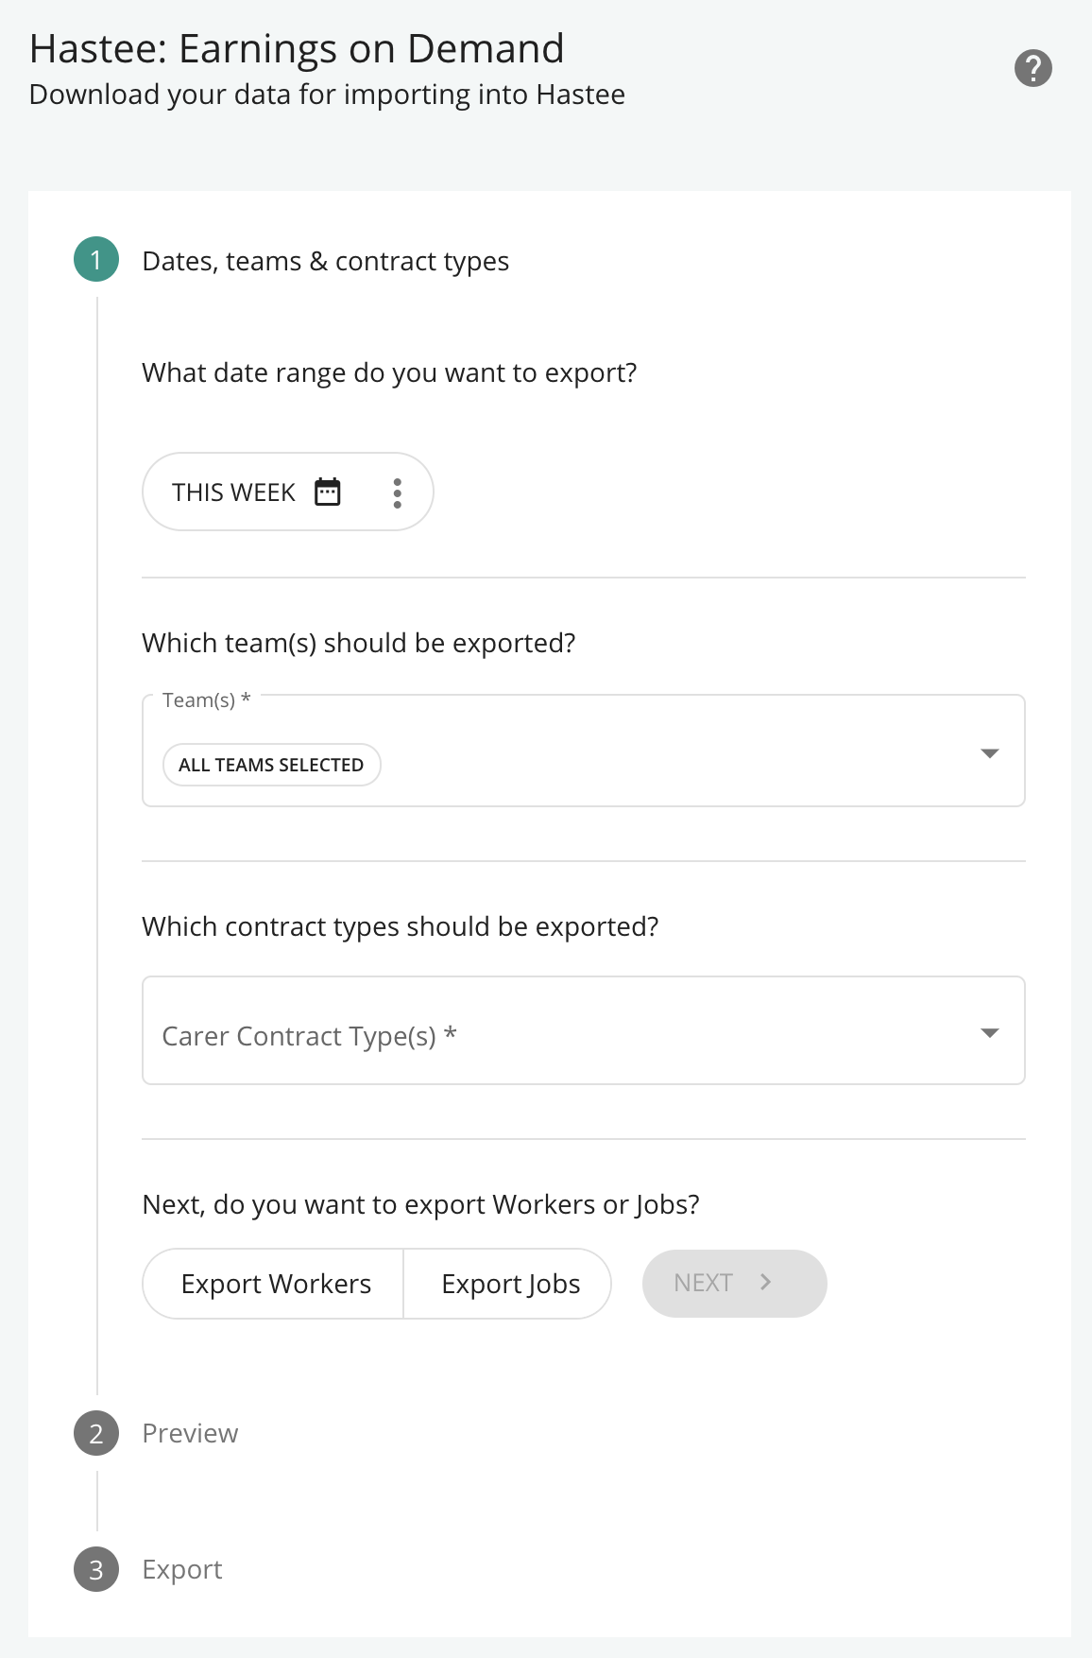Click the step 1 circle indicator
The width and height of the screenshot is (1092, 1658).
coord(96,260)
